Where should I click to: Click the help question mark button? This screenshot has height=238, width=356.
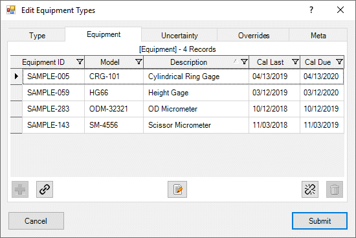pos(311,10)
